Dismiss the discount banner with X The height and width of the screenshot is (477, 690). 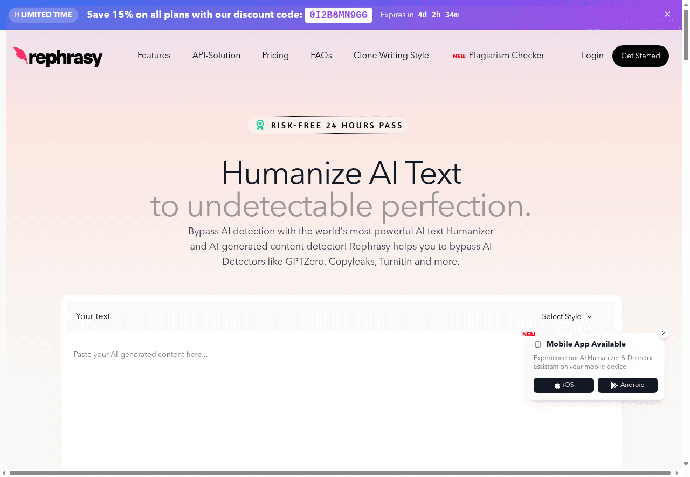coord(667,15)
